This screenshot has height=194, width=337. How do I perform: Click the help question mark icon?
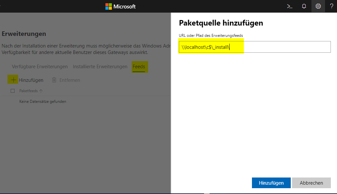(x=332, y=6)
